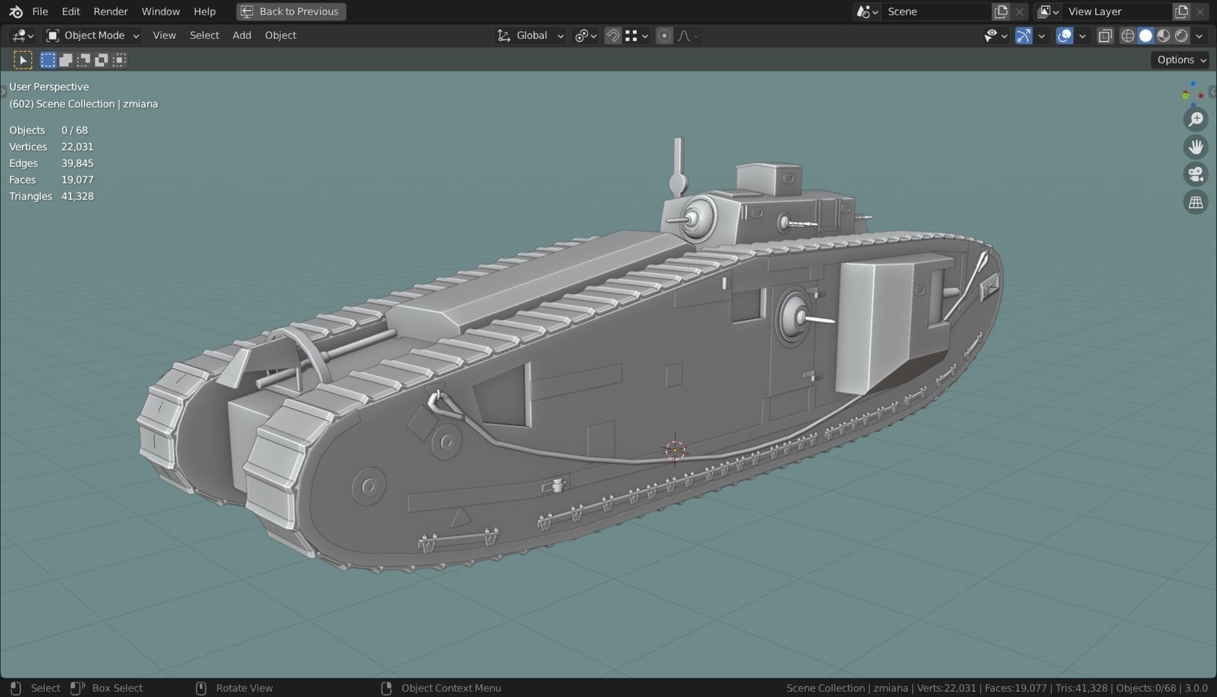Select the tweak select tool icon
This screenshot has height=697, width=1217.
22,60
